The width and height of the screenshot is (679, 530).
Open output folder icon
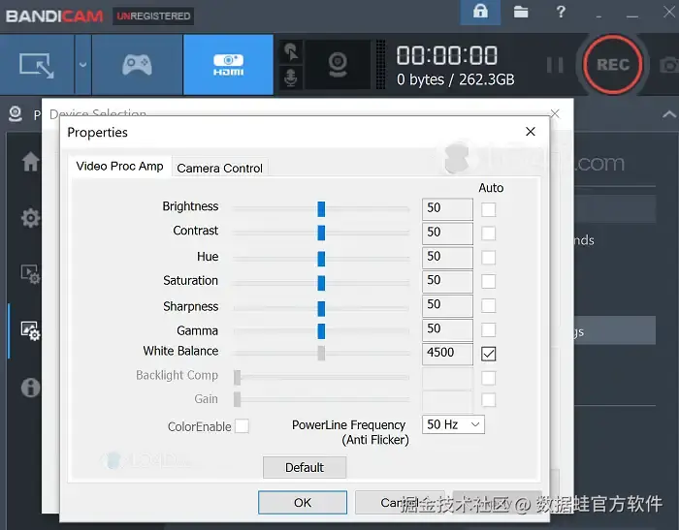(x=521, y=12)
